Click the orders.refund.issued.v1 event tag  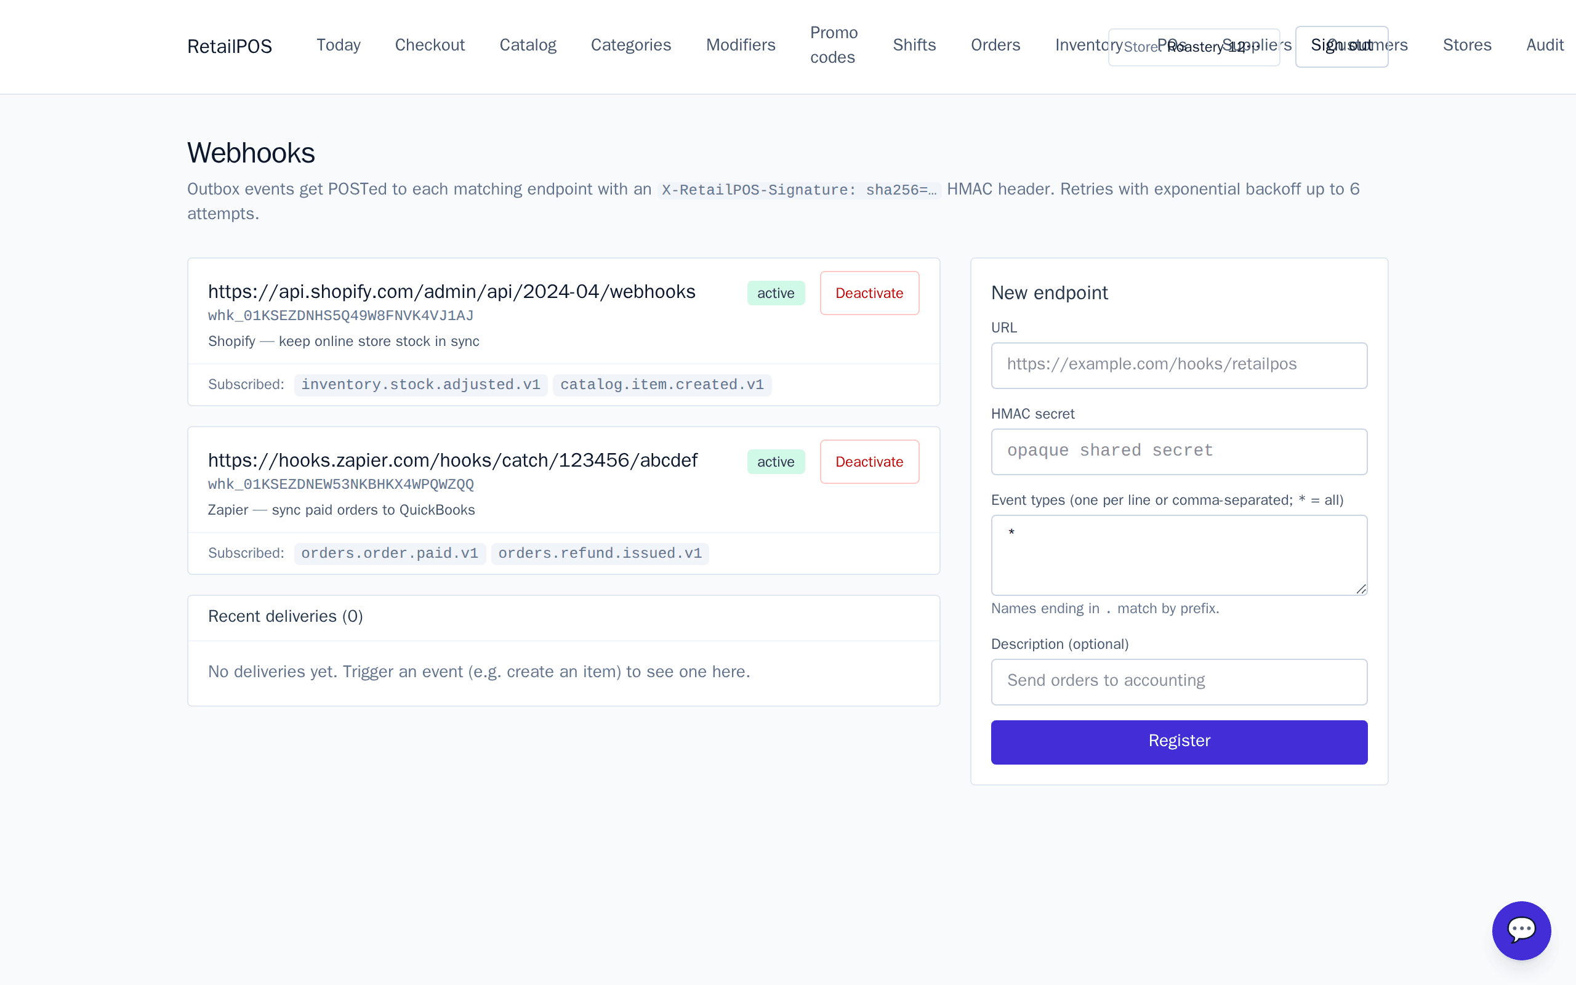pyautogui.click(x=600, y=553)
